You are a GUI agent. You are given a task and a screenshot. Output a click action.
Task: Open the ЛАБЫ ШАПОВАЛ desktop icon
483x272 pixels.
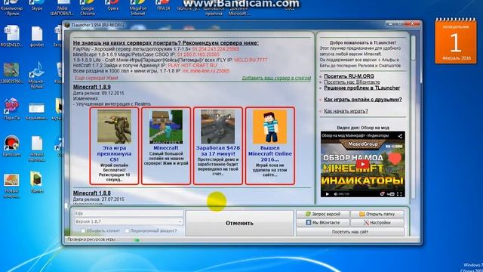point(62,8)
